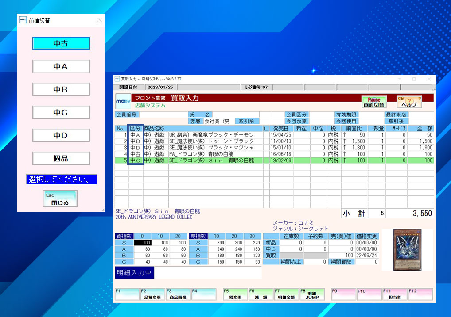The image size is (451, 317).
Task: Select highlighted row 5 Sin 青眼の白龍
Action: coord(274,160)
